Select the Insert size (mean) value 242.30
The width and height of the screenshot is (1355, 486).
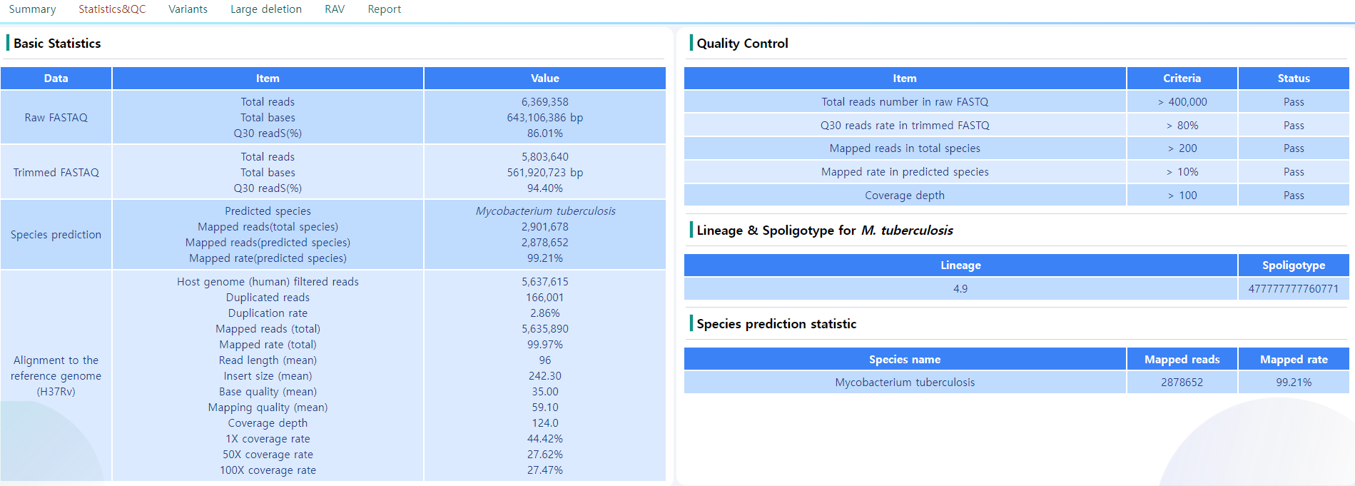[x=545, y=376]
